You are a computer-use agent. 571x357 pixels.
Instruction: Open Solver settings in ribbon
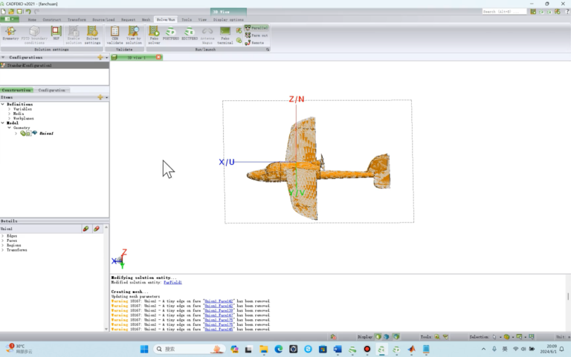point(92,36)
